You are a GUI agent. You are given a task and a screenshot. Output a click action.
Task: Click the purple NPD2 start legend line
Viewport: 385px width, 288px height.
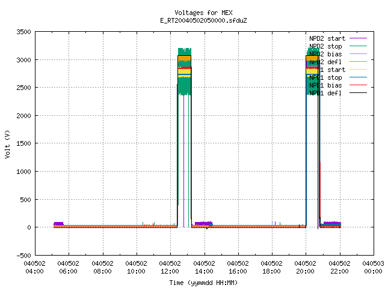point(358,38)
